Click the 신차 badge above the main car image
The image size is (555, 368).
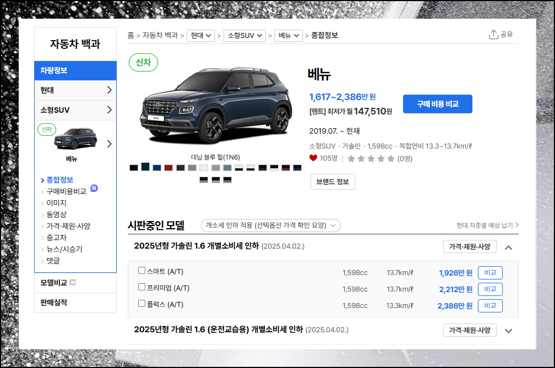click(x=143, y=62)
